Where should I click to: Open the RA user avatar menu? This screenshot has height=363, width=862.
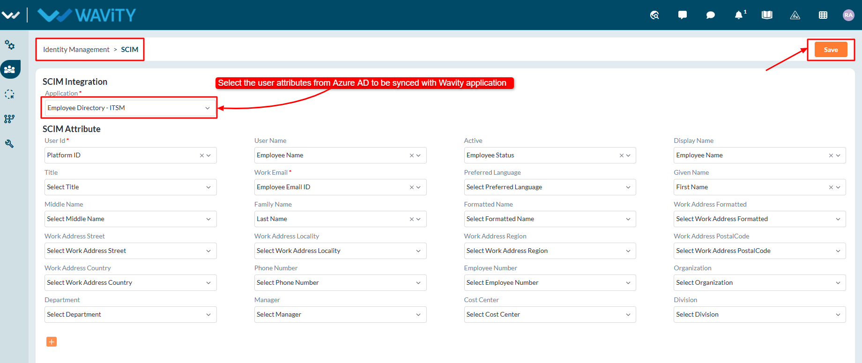click(x=848, y=15)
